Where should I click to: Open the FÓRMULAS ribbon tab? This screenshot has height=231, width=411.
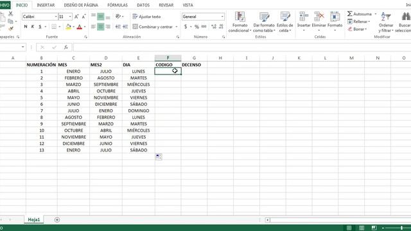pyautogui.click(x=118, y=5)
